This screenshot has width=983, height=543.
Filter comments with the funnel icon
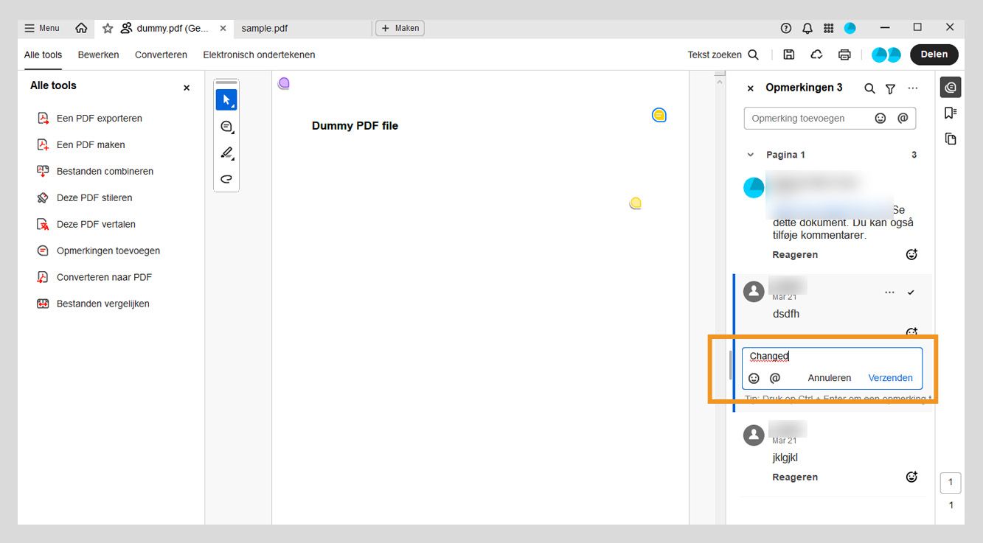(x=890, y=88)
